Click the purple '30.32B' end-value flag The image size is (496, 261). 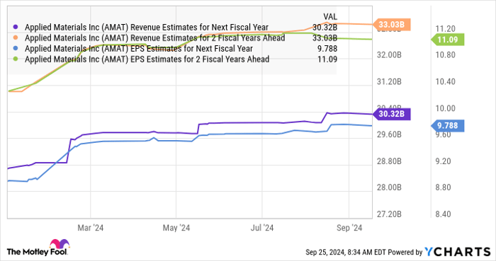(391, 114)
